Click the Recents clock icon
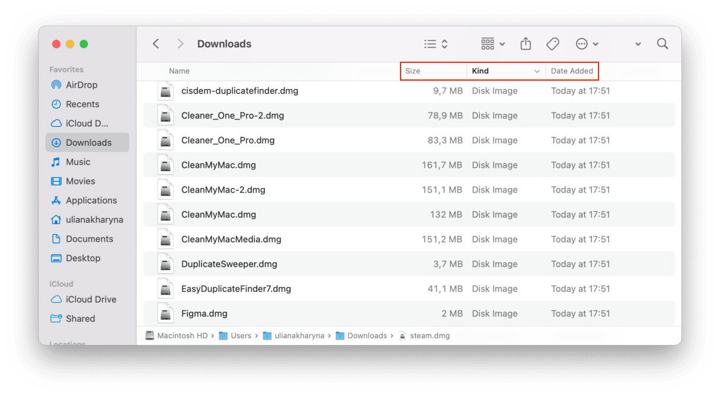Viewport: 720px width, 396px height. [x=56, y=104]
